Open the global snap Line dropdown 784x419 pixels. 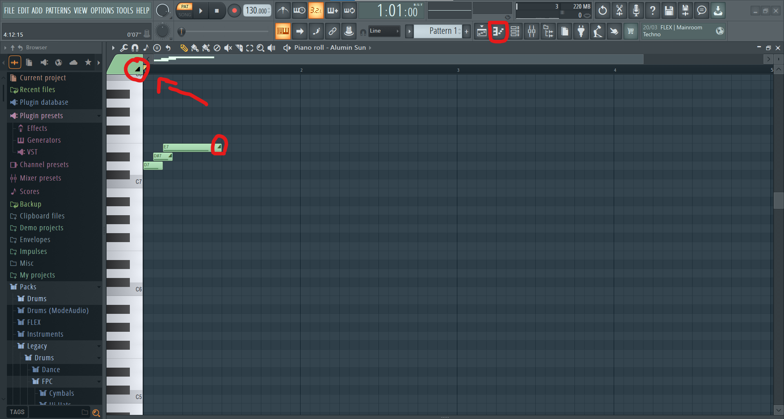pos(384,31)
